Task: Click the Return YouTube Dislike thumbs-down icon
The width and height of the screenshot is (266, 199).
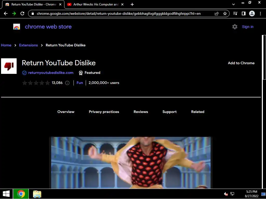Action: coord(9,66)
